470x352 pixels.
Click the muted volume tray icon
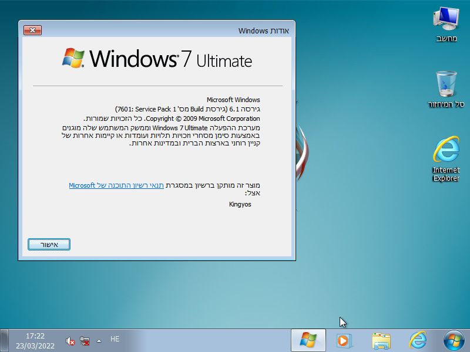[70, 341]
